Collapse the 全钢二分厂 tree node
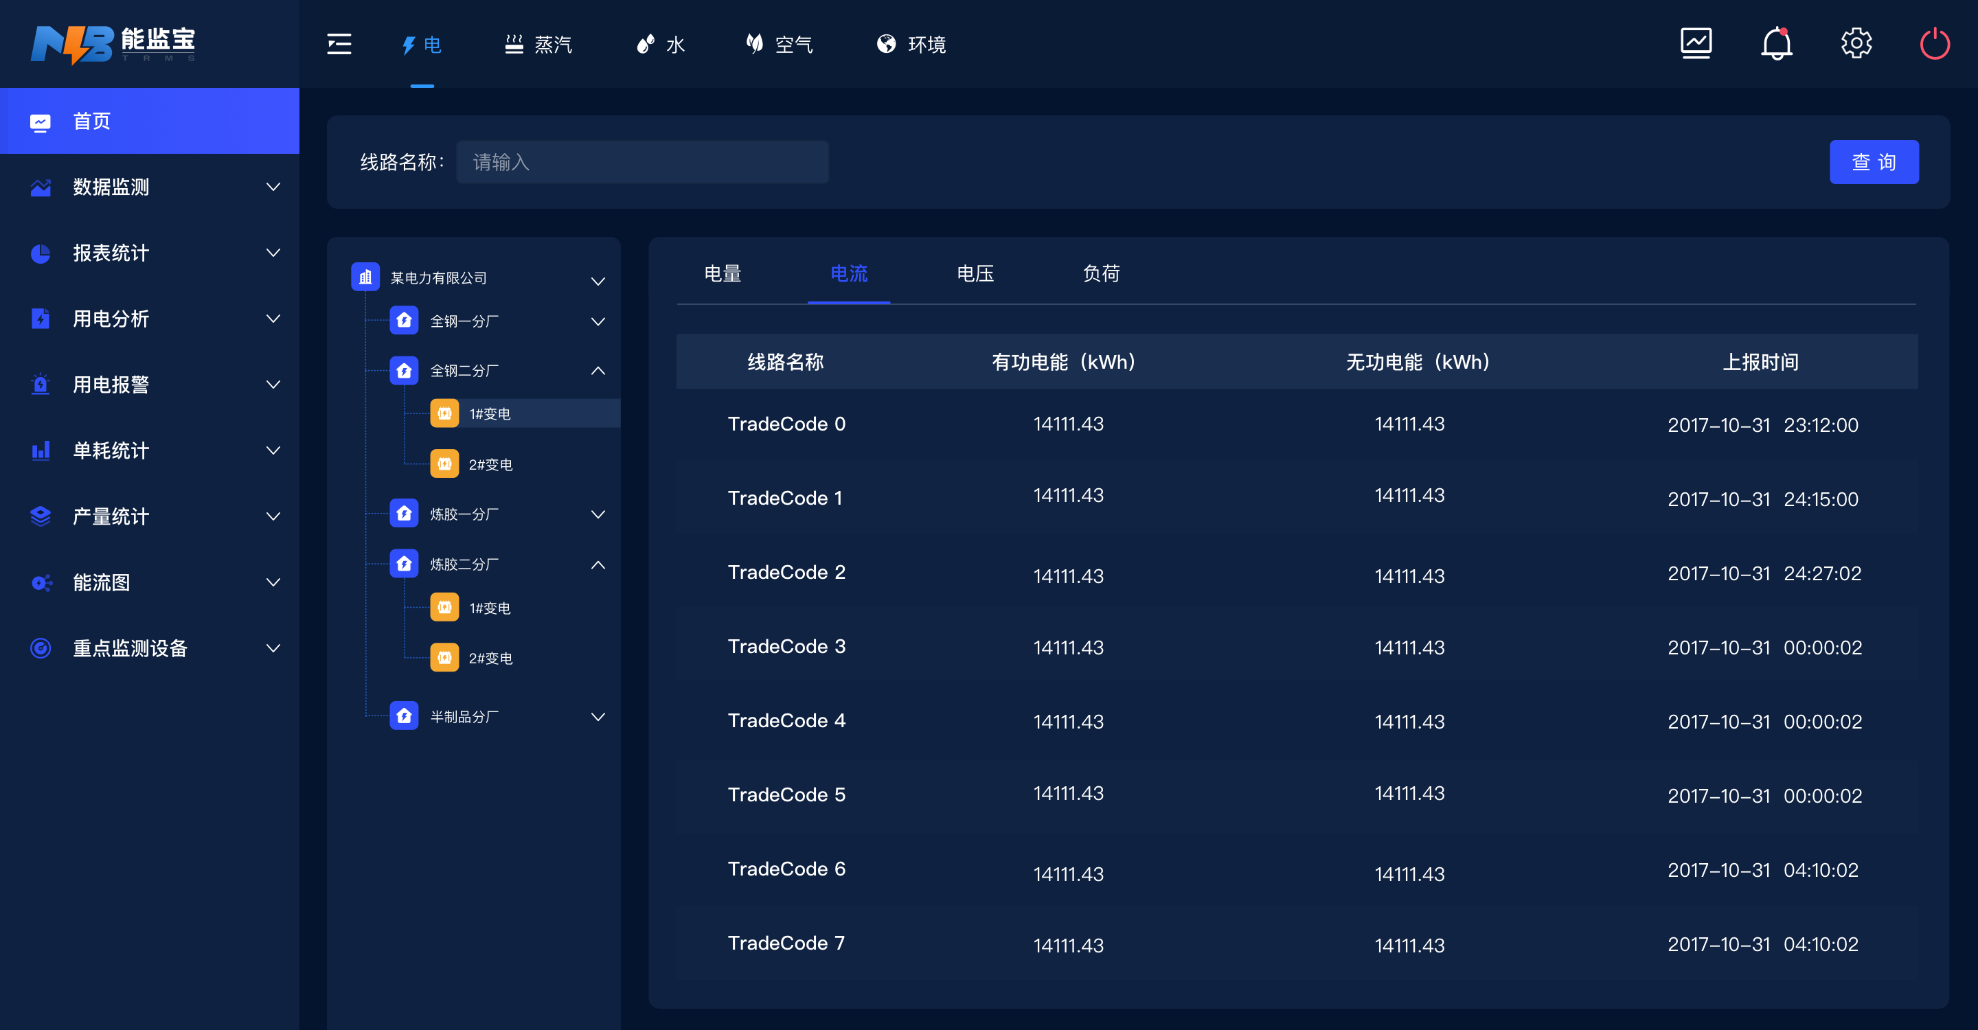 pos(598,371)
